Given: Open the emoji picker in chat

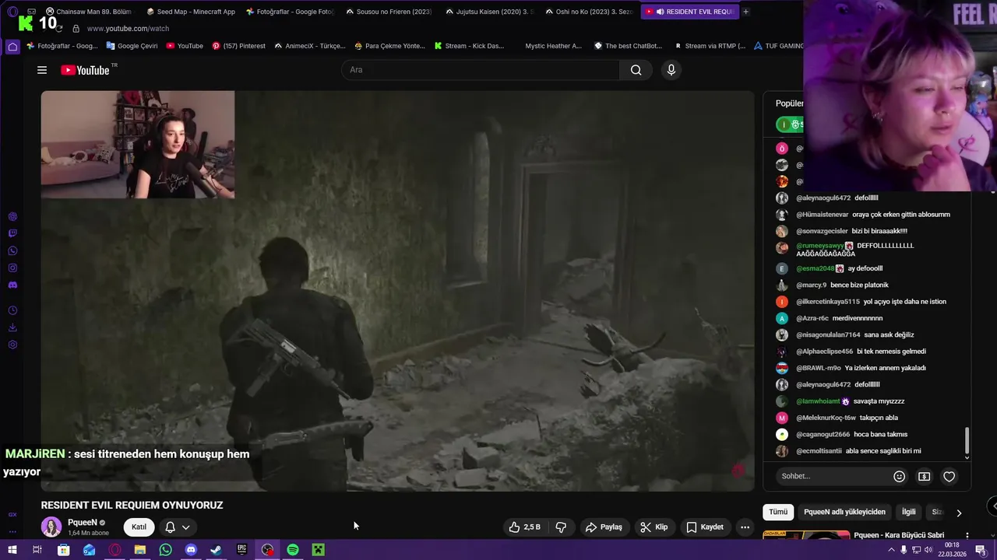Looking at the screenshot, I should (x=899, y=476).
